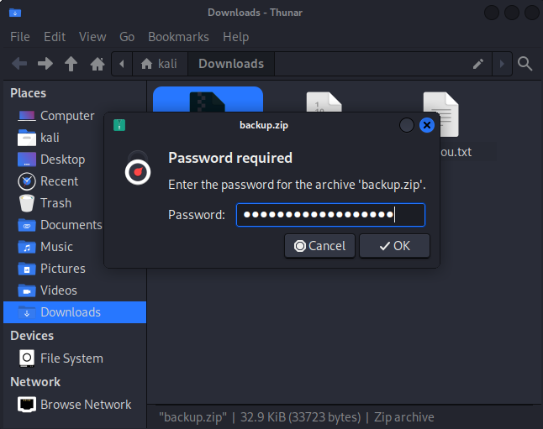This screenshot has height=429, width=543.
Task: Go back using the left arrow toolbar icon
Action: point(19,64)
